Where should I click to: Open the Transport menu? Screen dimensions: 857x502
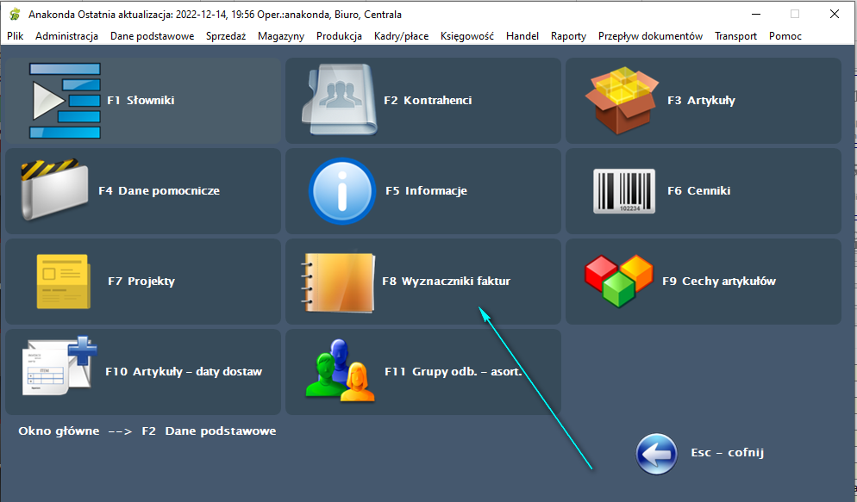coord(735,36)
